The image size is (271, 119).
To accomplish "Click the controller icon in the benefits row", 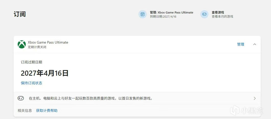I will coord(21,98).
